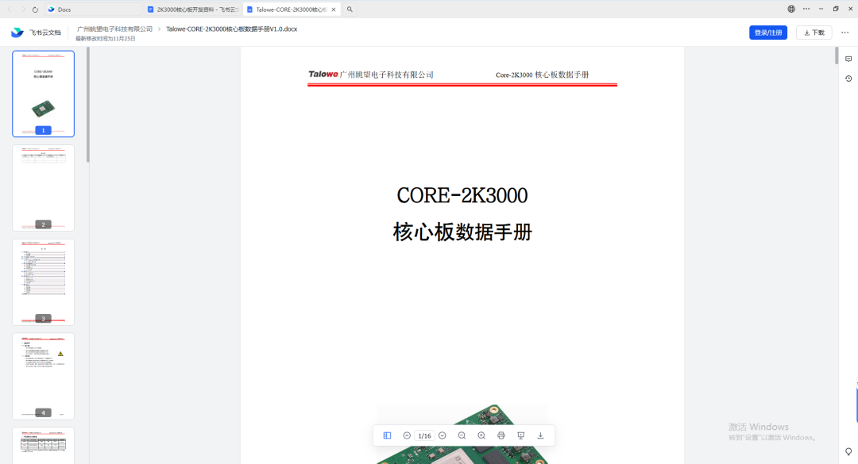Click the globe language icon
Screen dimensions: 858x464
click(x=791, y=9)
